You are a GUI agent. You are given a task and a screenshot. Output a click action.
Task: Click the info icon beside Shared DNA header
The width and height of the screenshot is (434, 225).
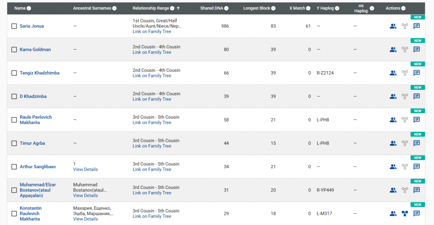[227, 8]
